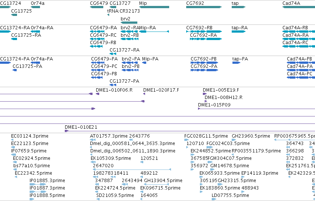Image resolution: width=315 pixels, height=201 pixels.
Task: Click the RP003551179.5prime EST label
Action: click(256, 151)
